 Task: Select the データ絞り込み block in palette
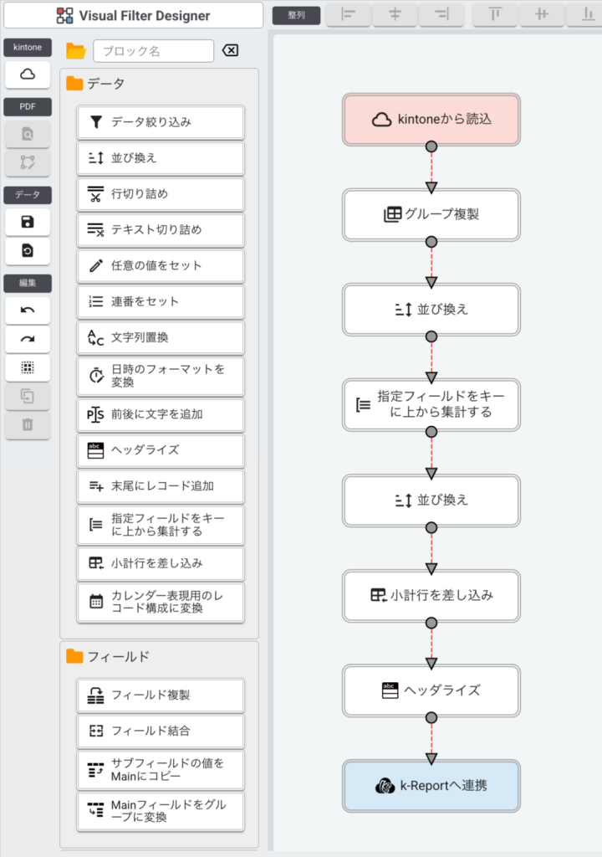161,122
